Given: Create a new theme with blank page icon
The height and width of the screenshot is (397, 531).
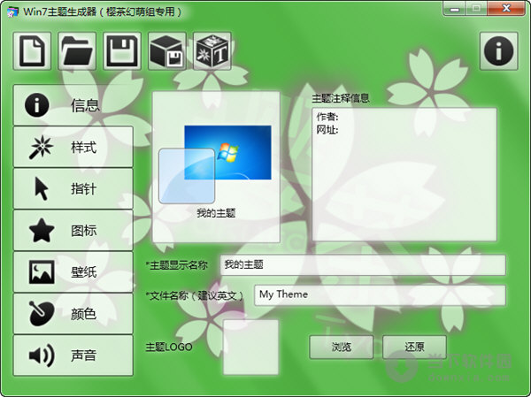Looking at the screenshot, I should click(x=32, y=51).
